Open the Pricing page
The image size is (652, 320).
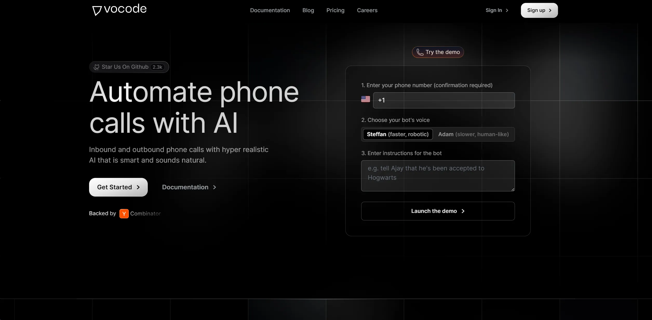tap(335, 10)
